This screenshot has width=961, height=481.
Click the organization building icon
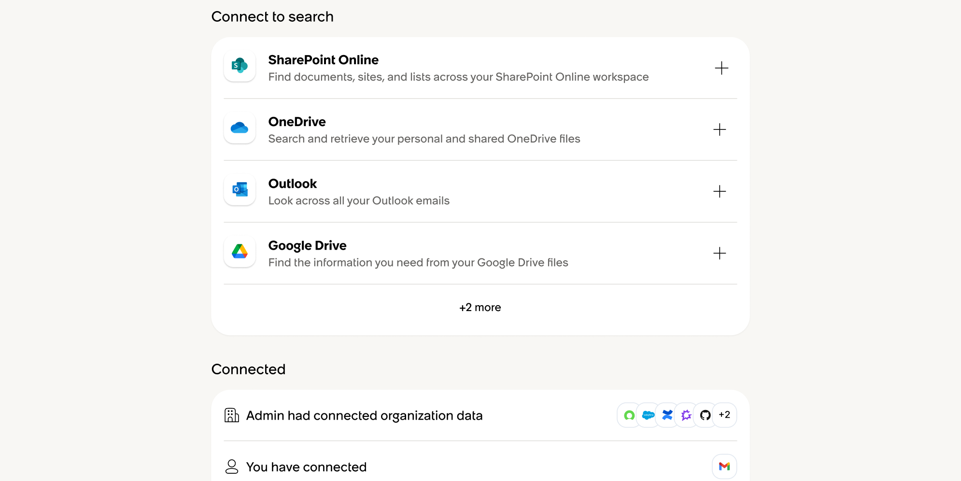tap(232, 415)
